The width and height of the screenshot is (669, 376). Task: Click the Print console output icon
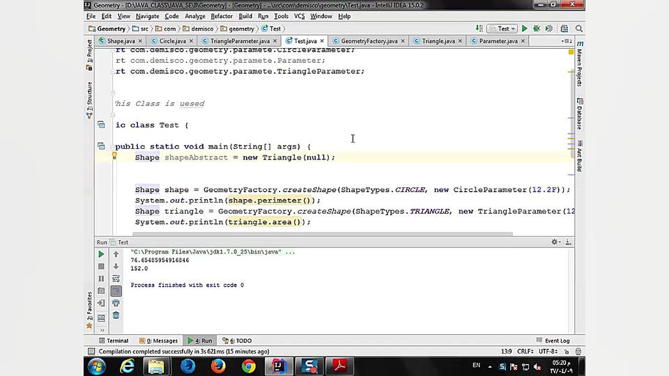(x=116, y=303)
